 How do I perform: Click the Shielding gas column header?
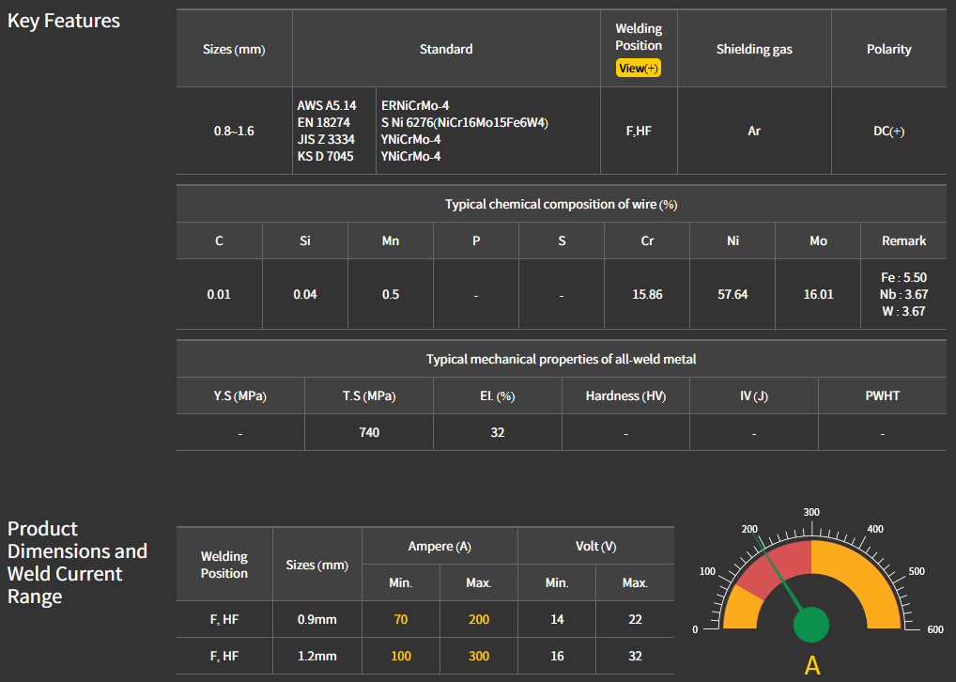point(754,49)
